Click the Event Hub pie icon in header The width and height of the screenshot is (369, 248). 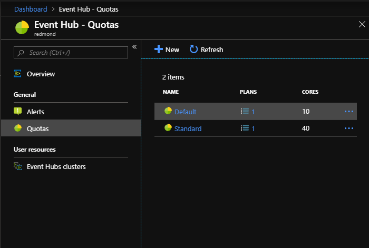pyautogui.click(x=22, y=27)
